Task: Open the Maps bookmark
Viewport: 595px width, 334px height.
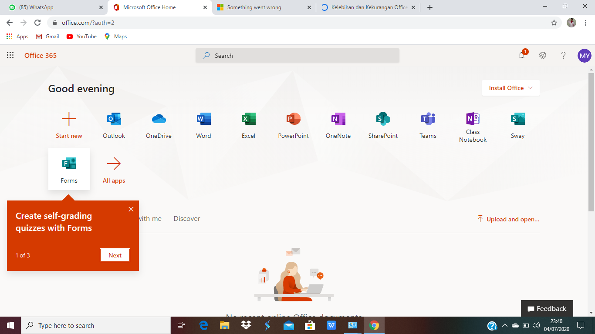Action: tap(115, 37)
